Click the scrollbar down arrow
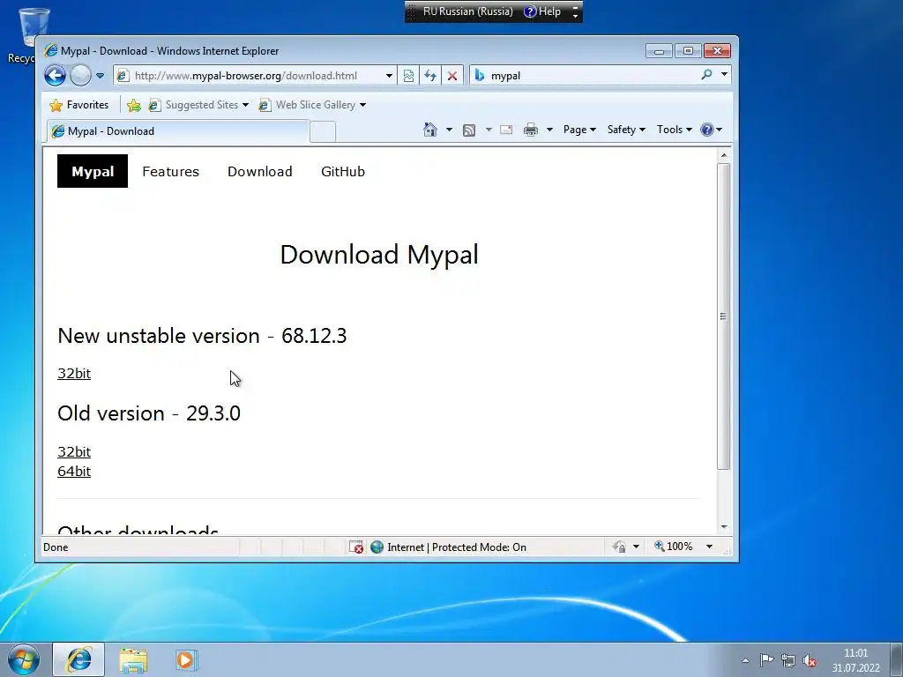Viewport: 903px width, 677px height. point(724,527)
